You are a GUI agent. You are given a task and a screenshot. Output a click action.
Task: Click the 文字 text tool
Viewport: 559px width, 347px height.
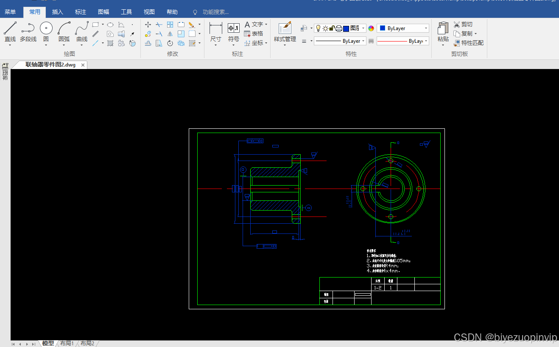[x=254, y=24]
